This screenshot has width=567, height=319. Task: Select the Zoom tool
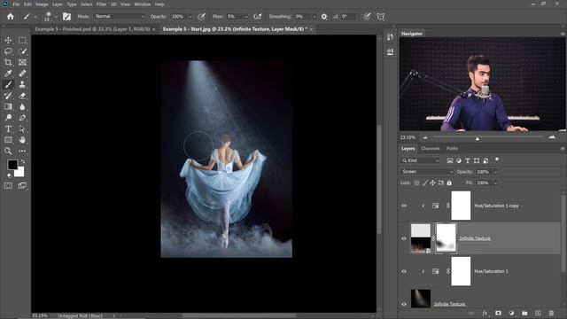(8, 151)
